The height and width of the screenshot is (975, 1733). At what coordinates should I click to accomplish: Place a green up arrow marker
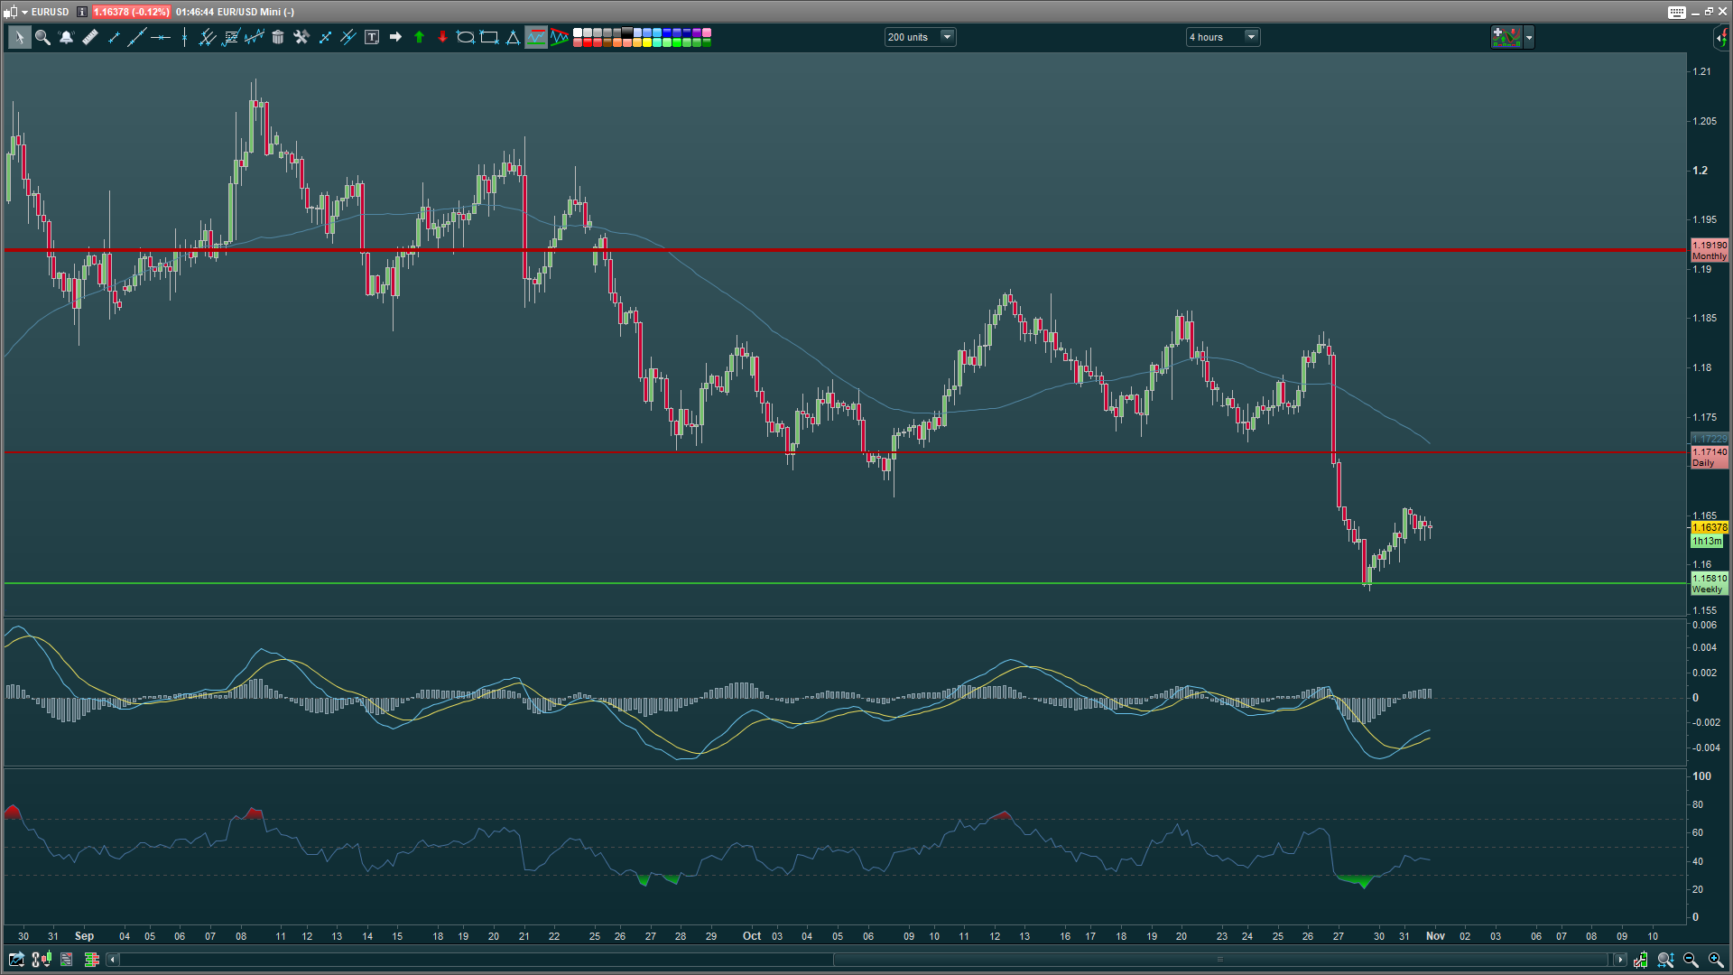click(x=419, y=37)
